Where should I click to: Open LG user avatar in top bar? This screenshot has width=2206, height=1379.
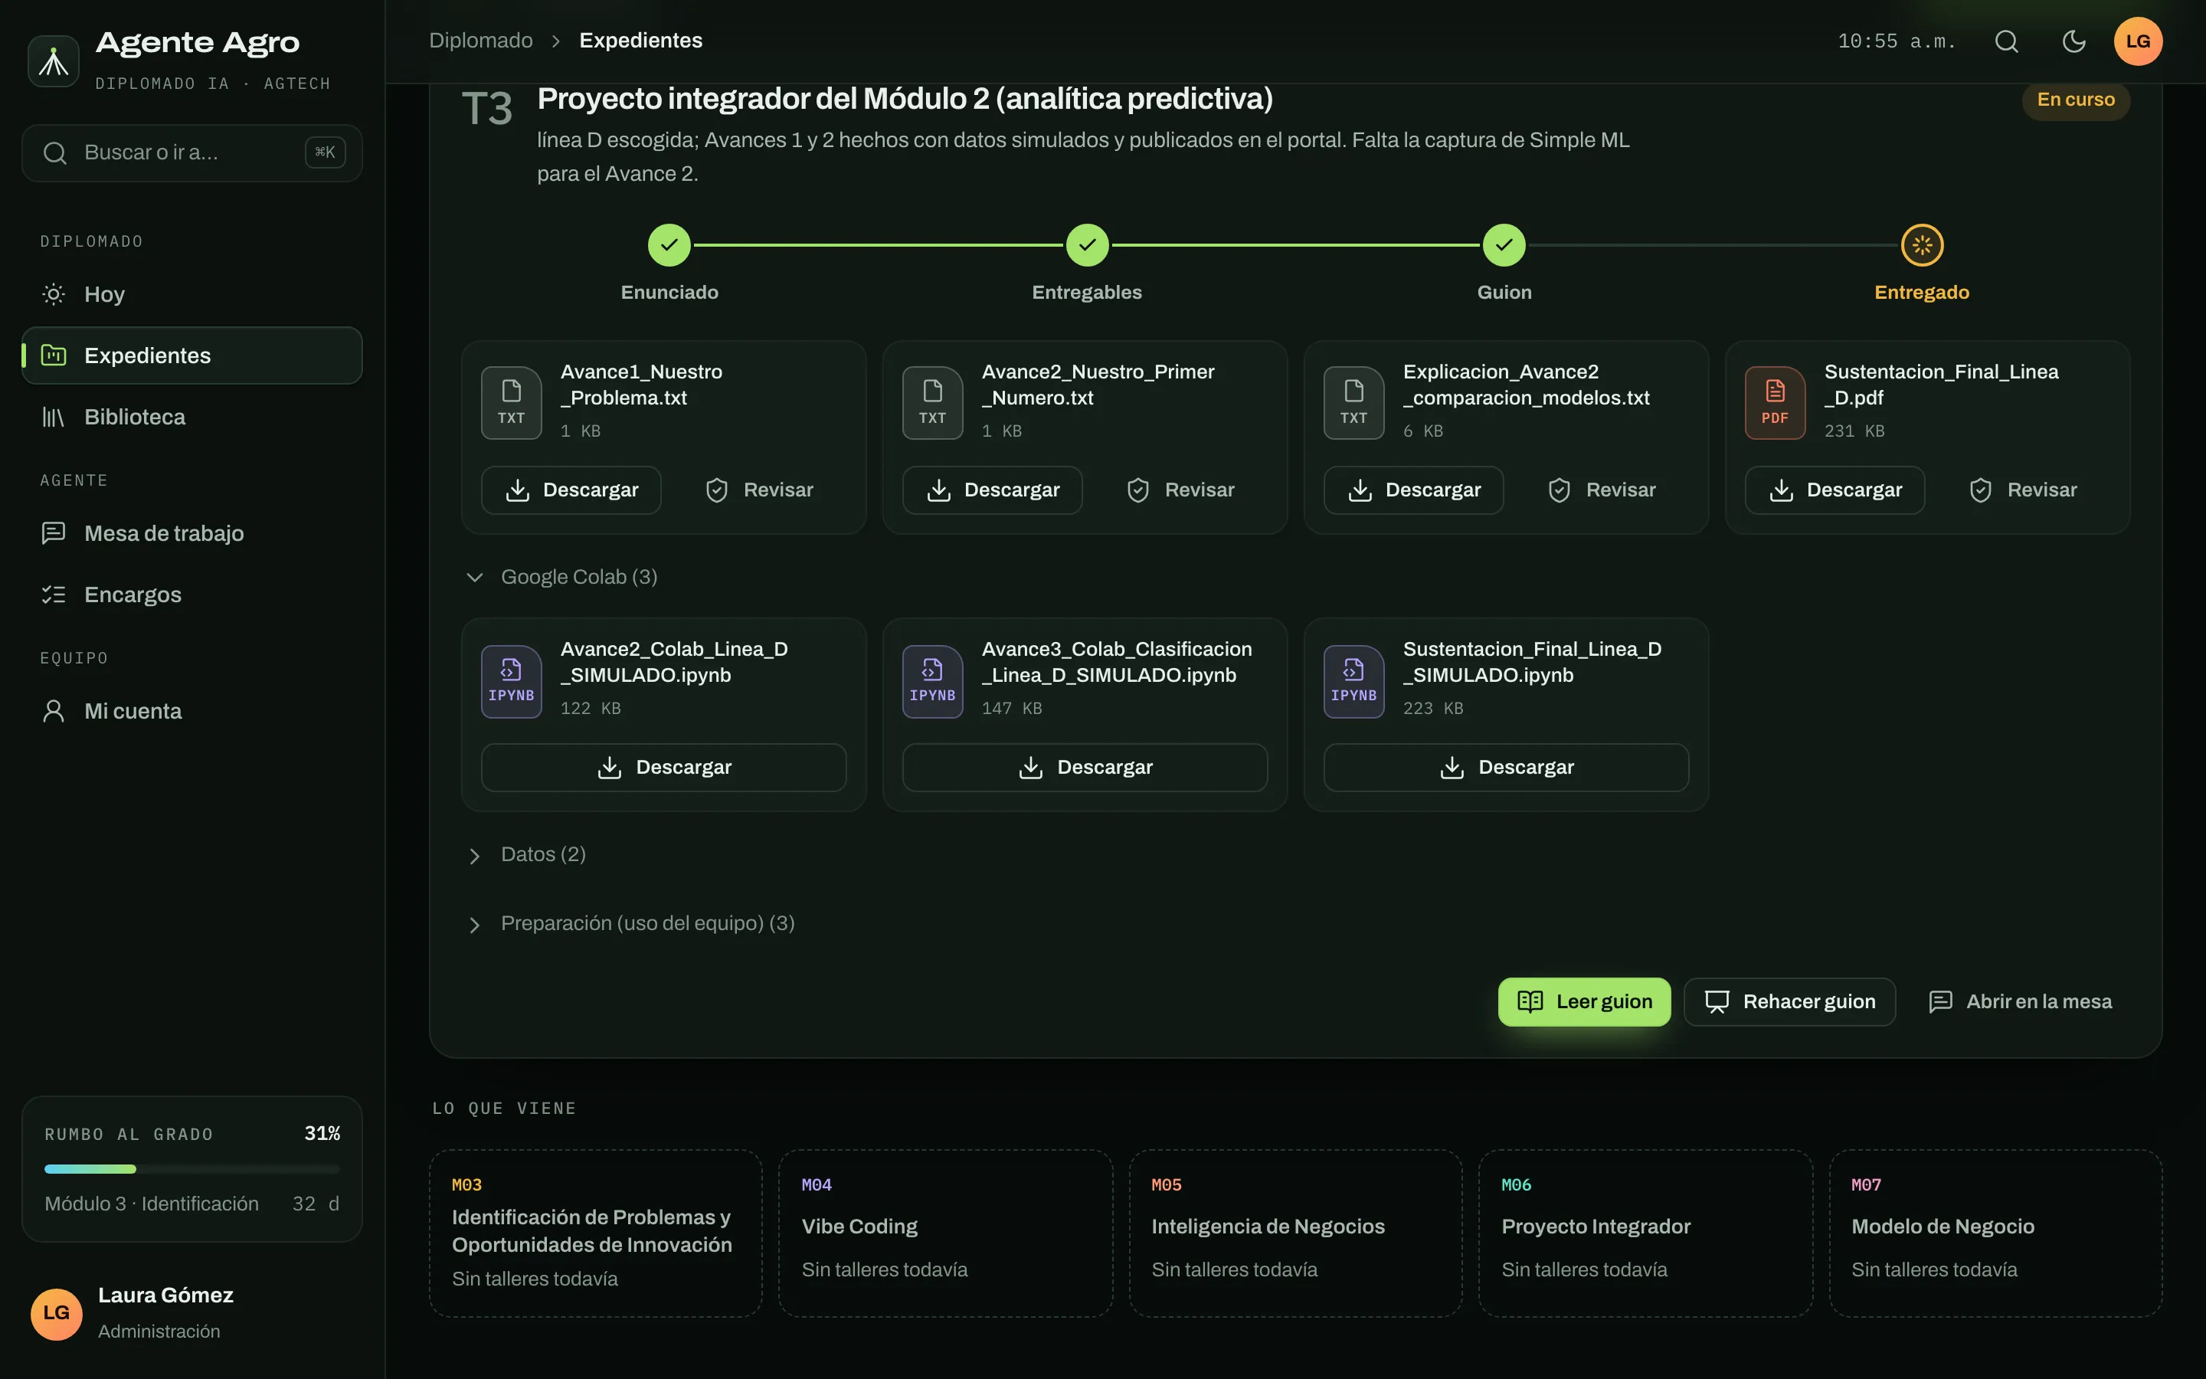[2138, 41]
